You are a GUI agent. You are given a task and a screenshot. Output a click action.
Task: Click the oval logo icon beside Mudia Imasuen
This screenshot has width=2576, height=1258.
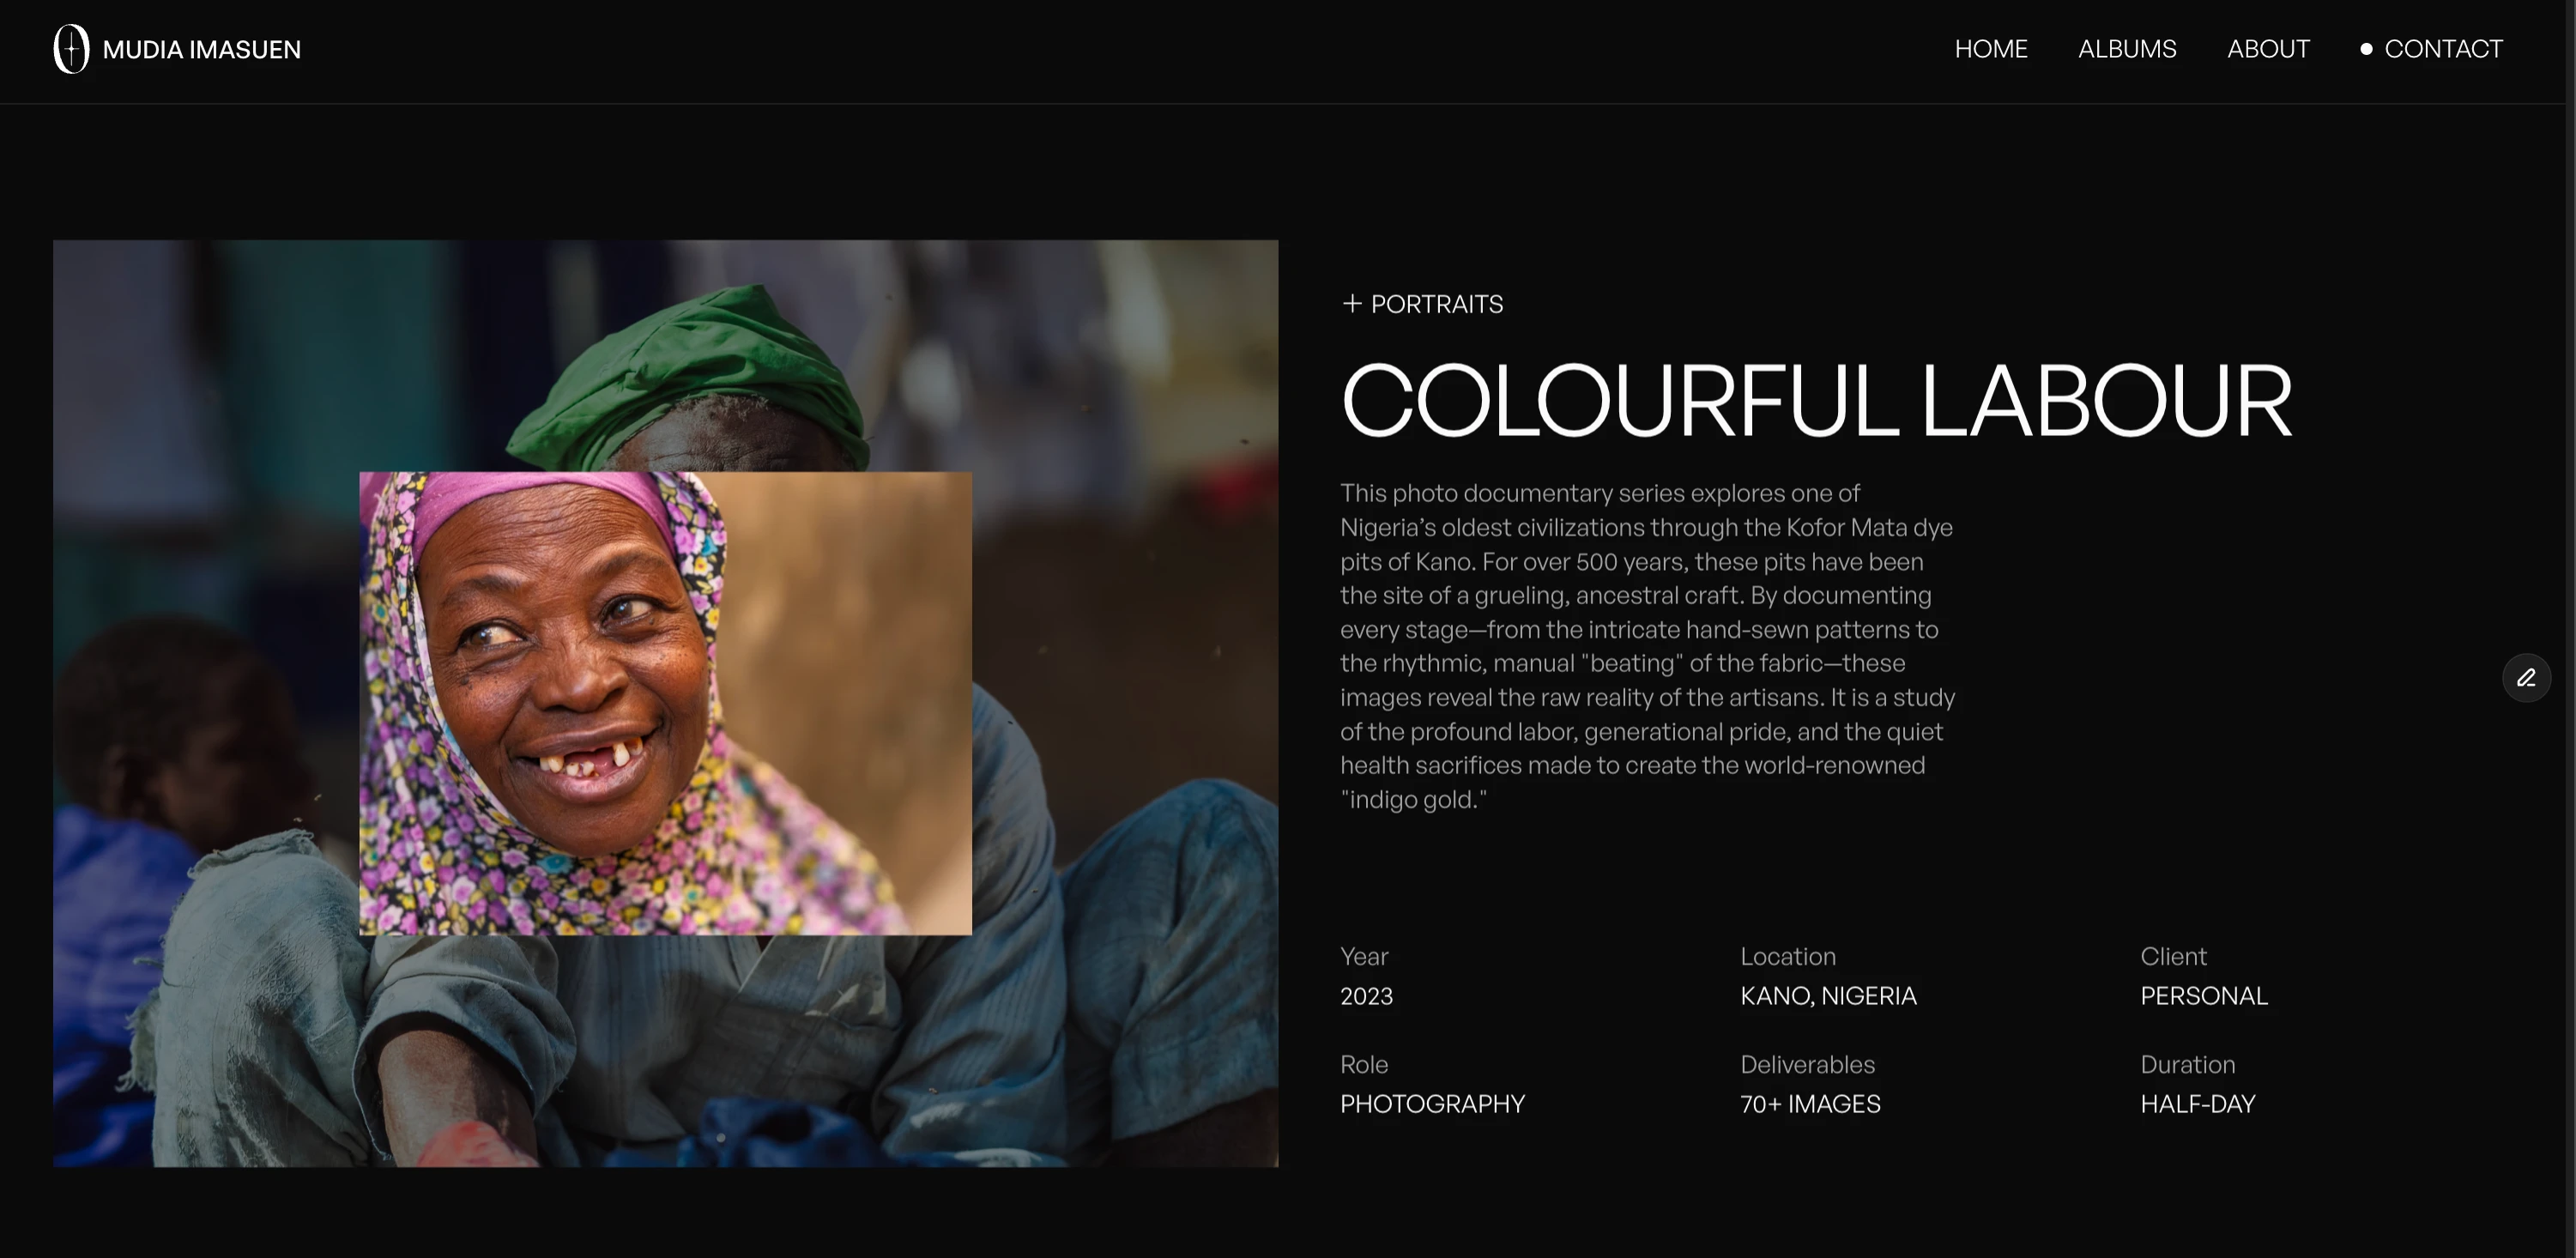tap(71, 49)
